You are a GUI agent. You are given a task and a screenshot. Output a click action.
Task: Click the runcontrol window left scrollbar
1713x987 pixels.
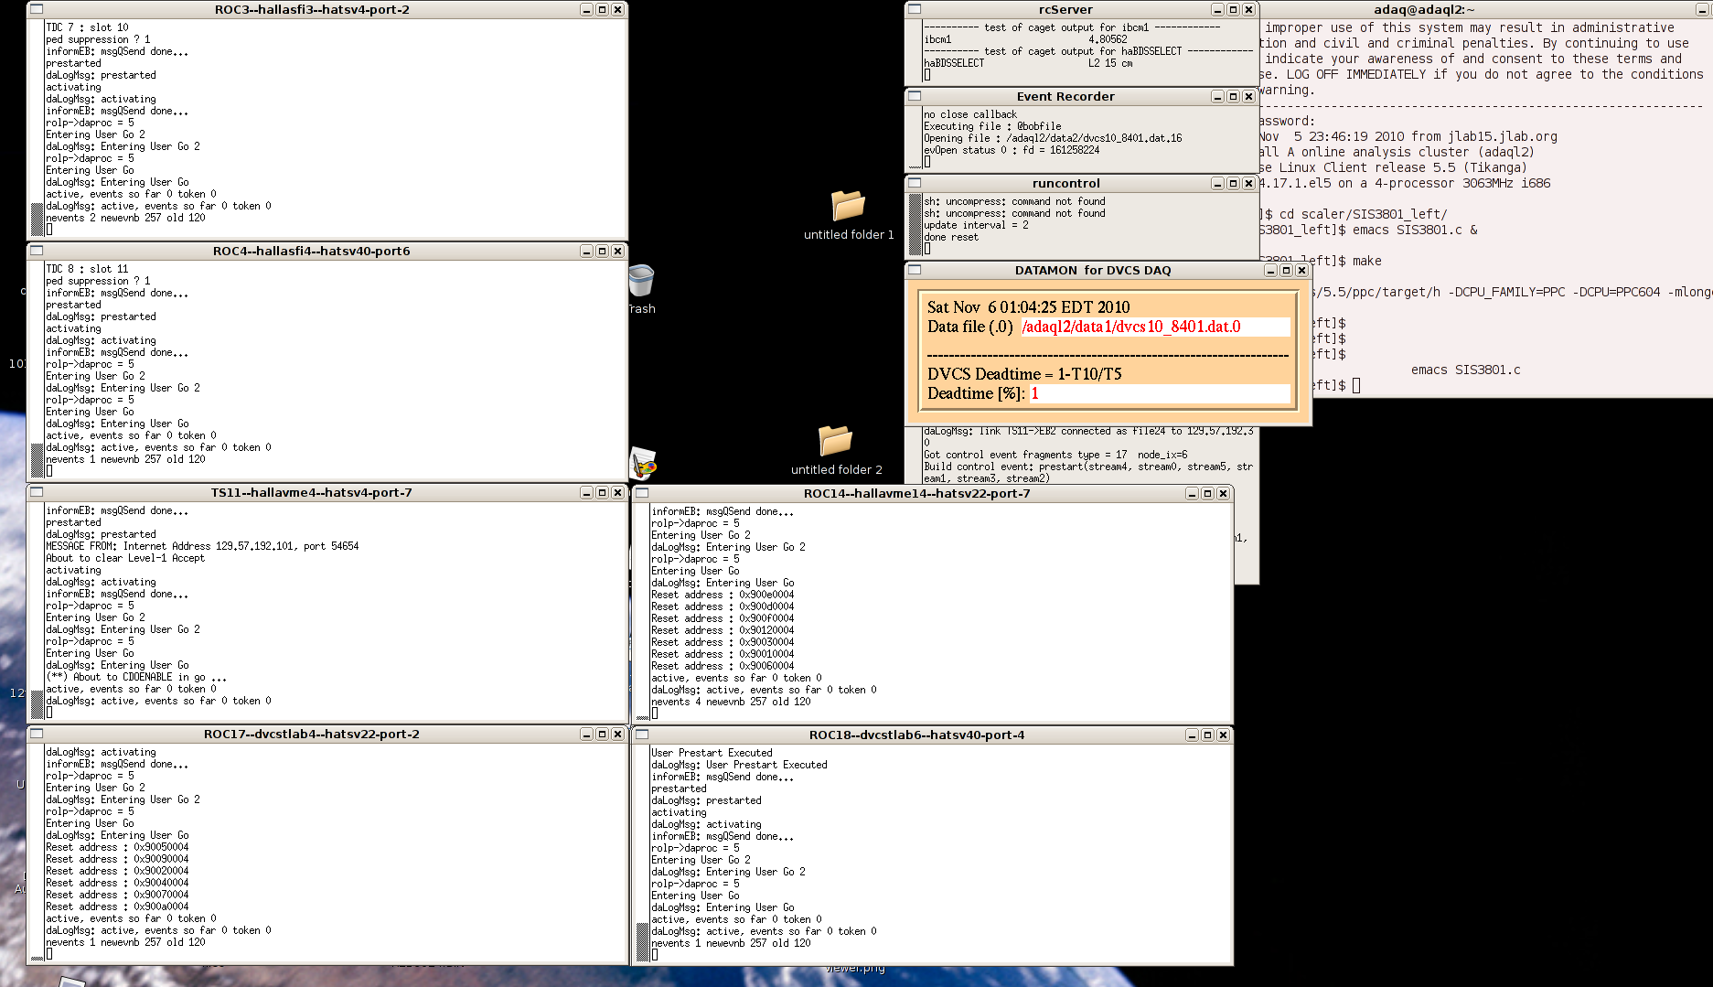coord(915,225)
